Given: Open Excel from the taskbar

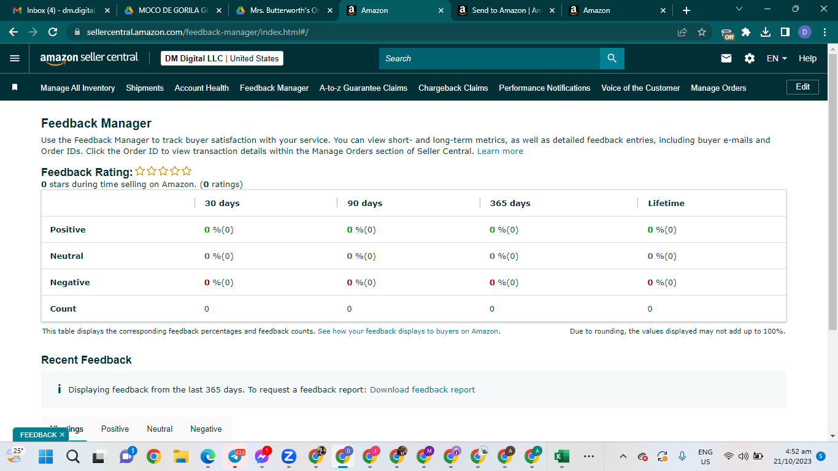Looking at the screenshot, I should 561,456.
